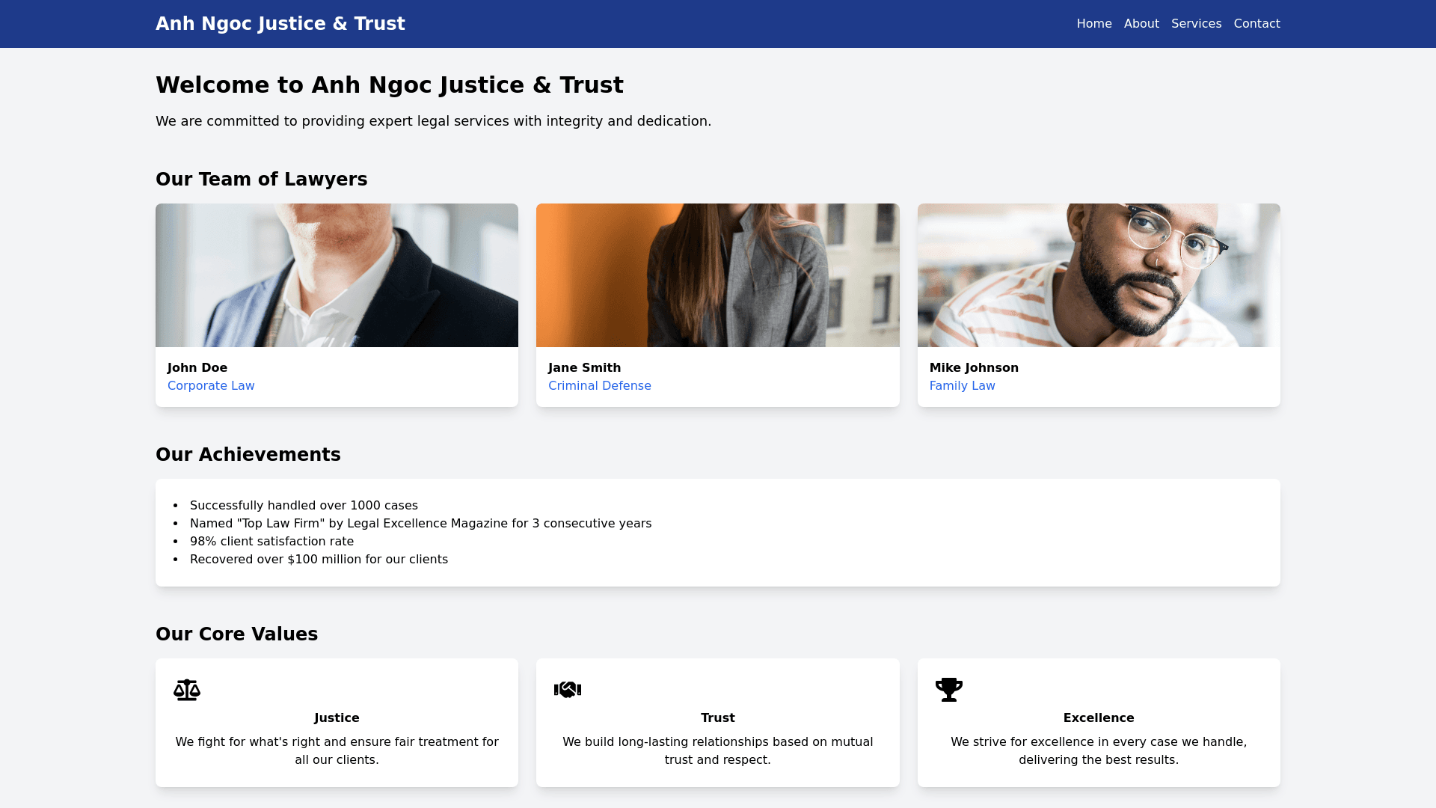
Task: Click the Excellence card heading
Action: click(1098, 718)
